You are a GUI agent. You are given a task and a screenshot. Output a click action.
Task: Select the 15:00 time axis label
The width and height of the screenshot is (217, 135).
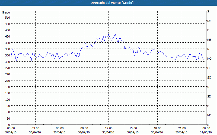pyautogui.click(x=133, y=129)
